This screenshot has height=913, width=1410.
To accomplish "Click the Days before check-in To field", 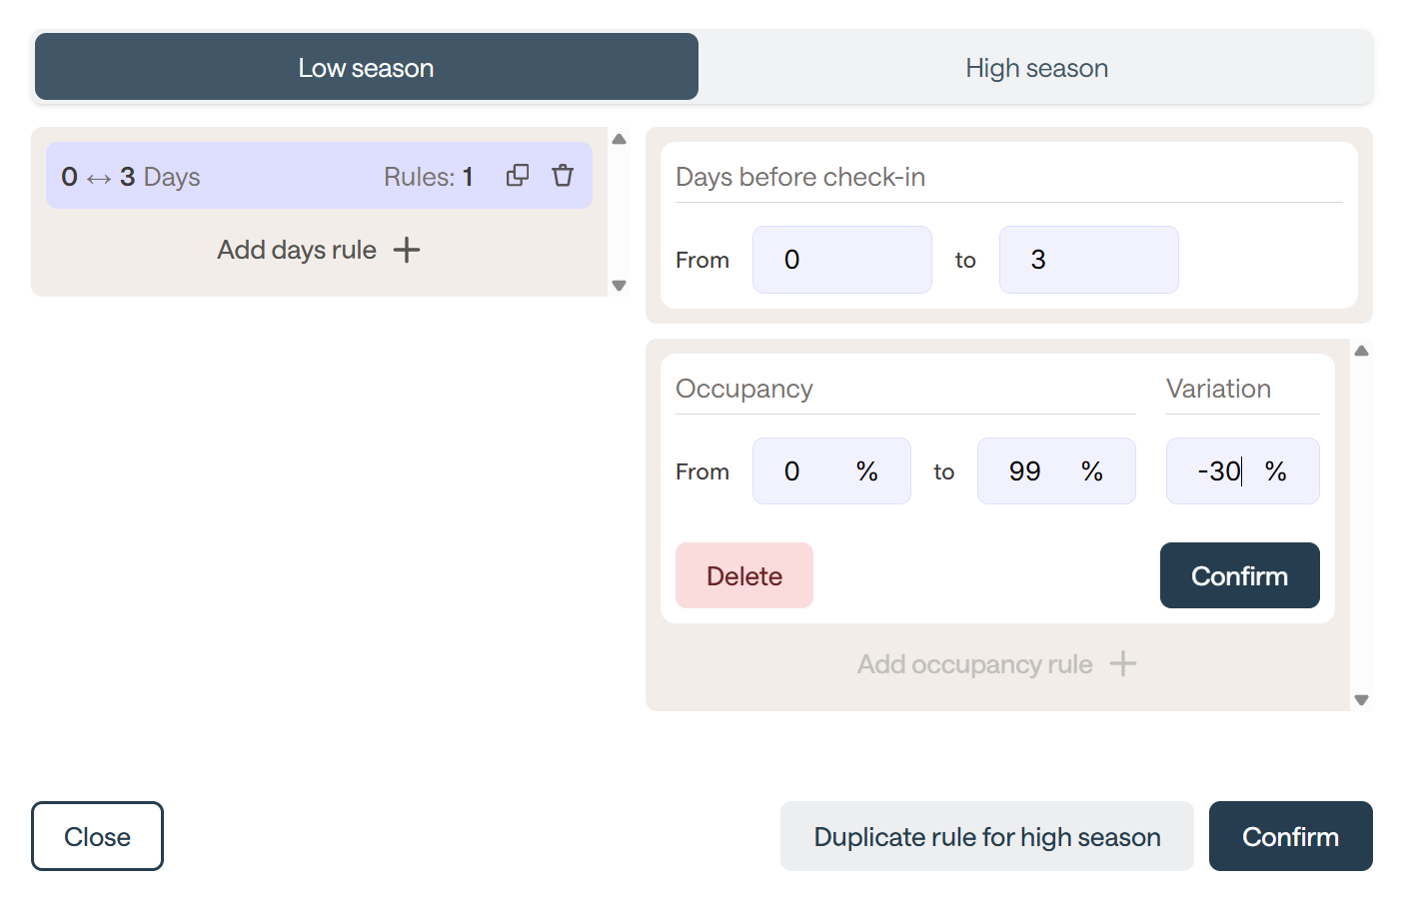I will 1088,260.
